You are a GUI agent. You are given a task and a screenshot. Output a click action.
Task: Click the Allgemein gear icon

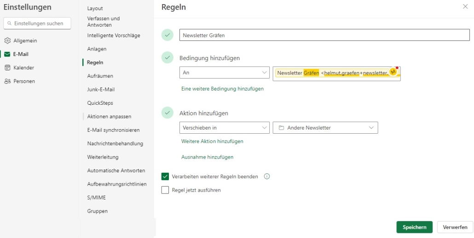(x=7, y=40)
